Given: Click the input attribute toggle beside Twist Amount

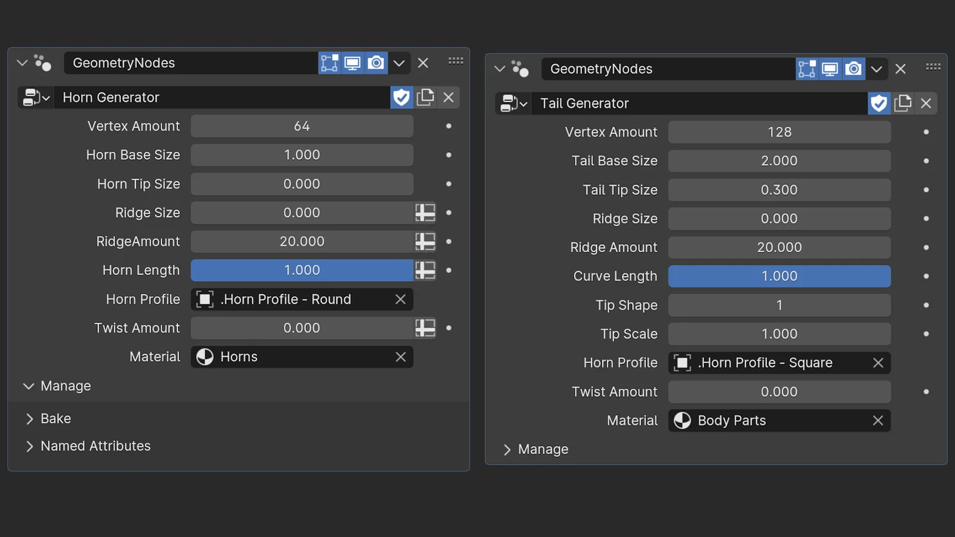Looking at the screenshot, I should click(x=425, y=328).
